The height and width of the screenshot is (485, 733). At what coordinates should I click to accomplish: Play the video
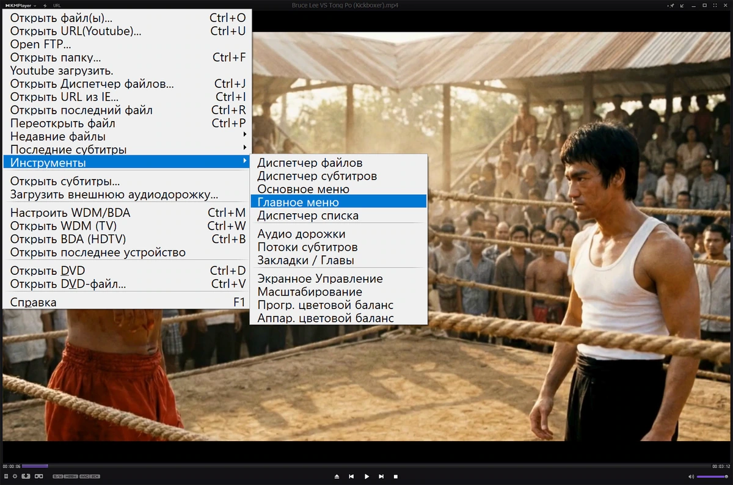[x=366, y=476]
